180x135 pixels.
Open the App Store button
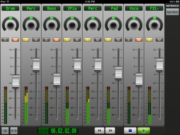pos(172,12)
